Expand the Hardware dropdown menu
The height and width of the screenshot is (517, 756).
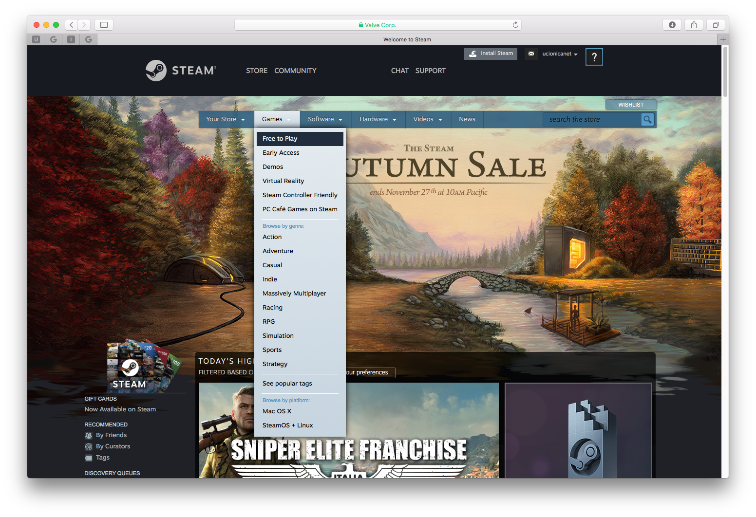[378, 119]
